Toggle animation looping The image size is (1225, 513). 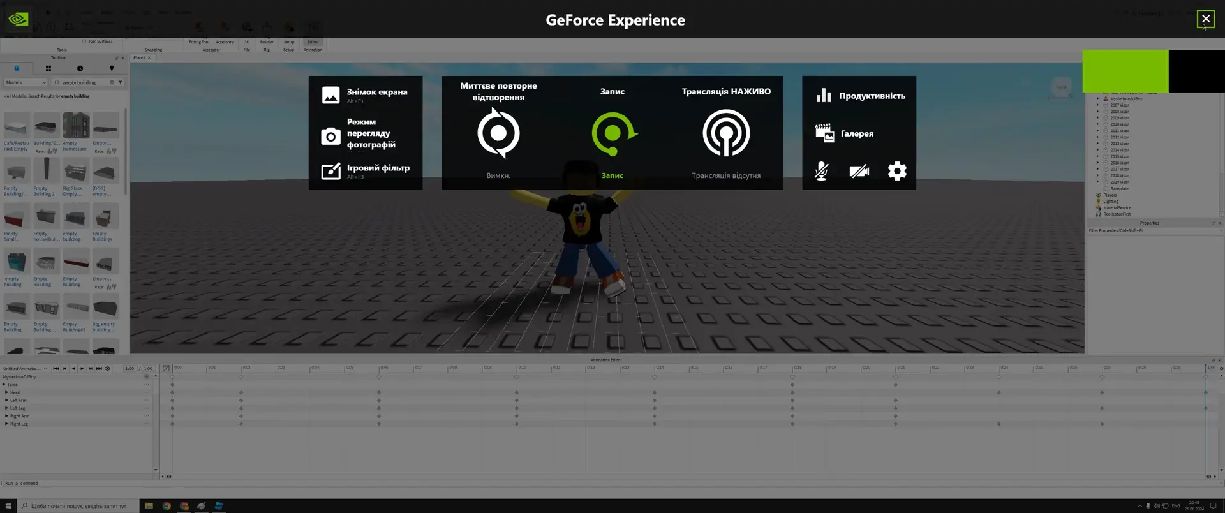point(108,368)
